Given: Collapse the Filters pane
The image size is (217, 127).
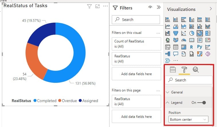Looking at the screenshot, I should click(x=158, y=8).
